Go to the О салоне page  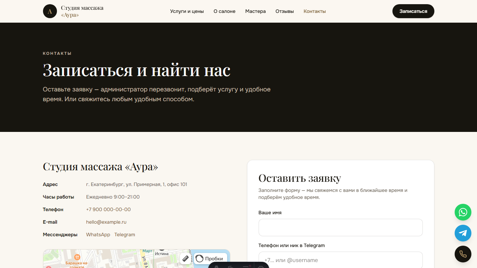(224, 11)
